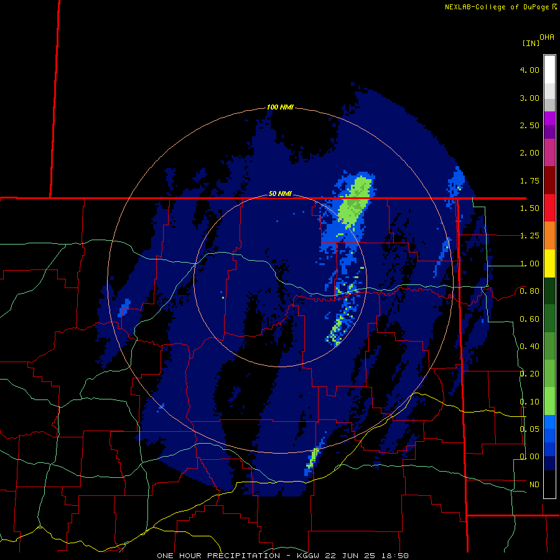Select the bright red legend swatch beside 1.50
Screen dimensions: 560x560
[x=549, y=208]
